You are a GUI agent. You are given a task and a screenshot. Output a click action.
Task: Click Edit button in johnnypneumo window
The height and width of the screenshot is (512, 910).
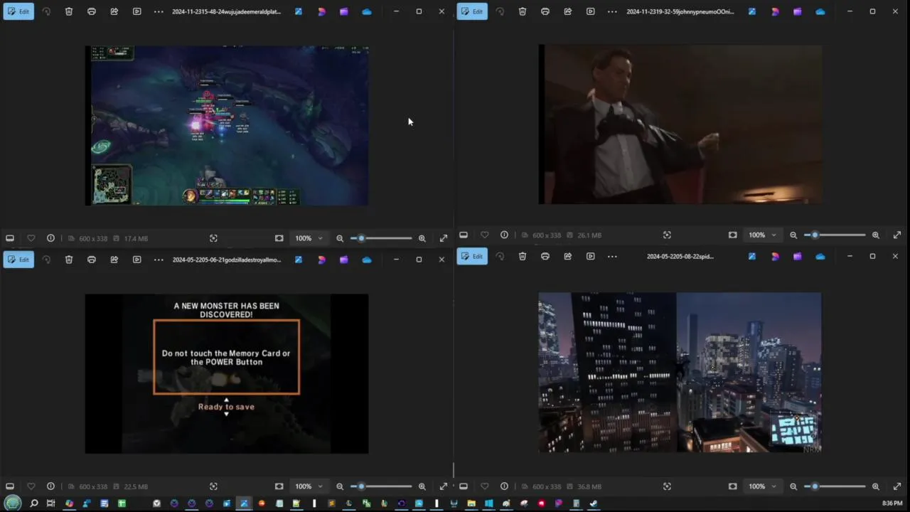(x=472, y=11)
